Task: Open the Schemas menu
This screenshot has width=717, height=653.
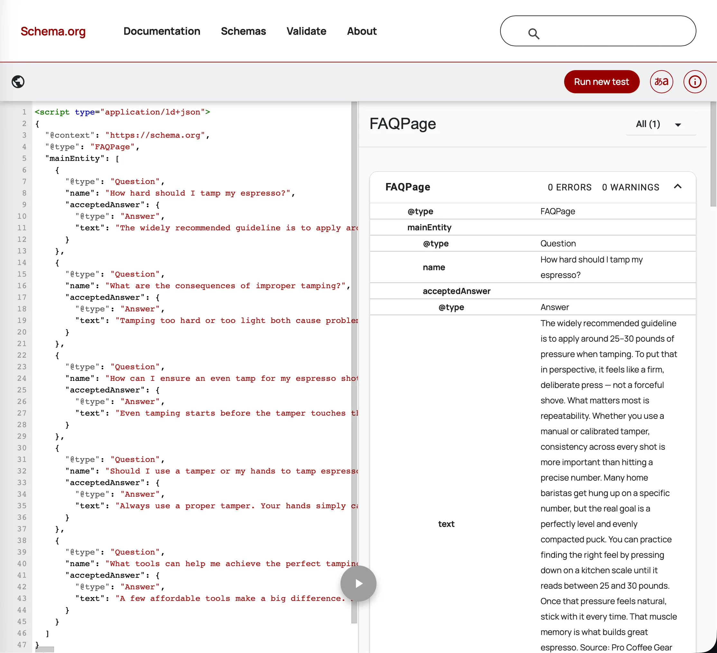Action: (x=243, y=31)
